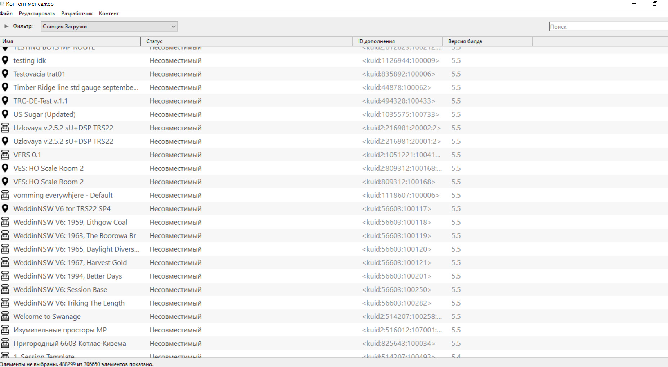Select WeddinNSW V6: Session Base entry
Viewport: 668px width, 367px height.
(60, 290)
